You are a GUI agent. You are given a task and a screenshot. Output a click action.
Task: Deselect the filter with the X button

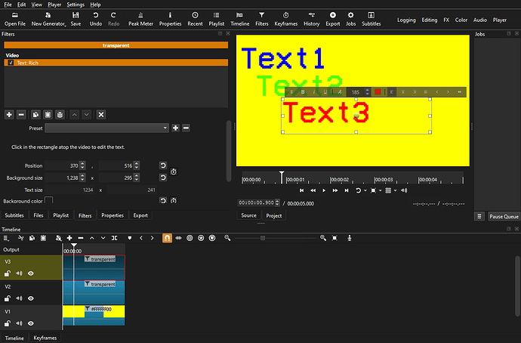click(101, 114)
